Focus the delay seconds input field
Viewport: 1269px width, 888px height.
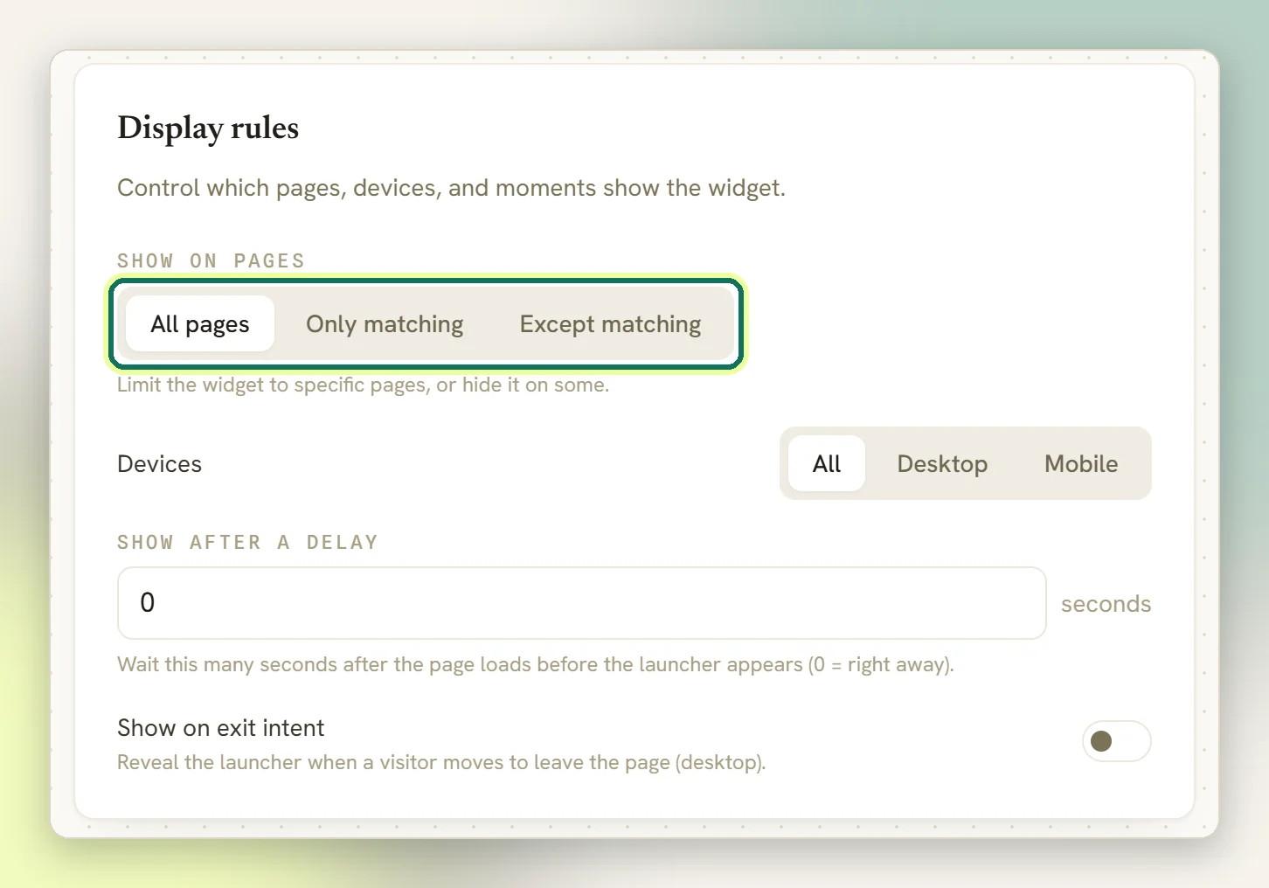tap(582, 603)
